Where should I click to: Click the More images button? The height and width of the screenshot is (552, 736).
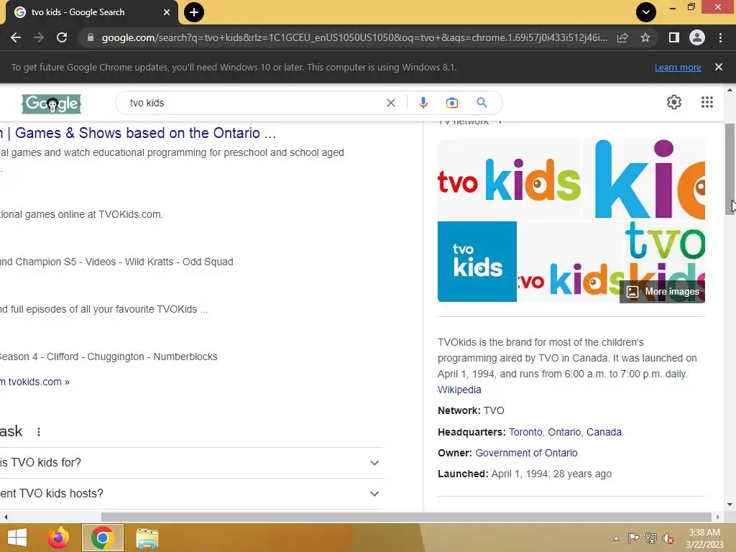tap(662, 292)
